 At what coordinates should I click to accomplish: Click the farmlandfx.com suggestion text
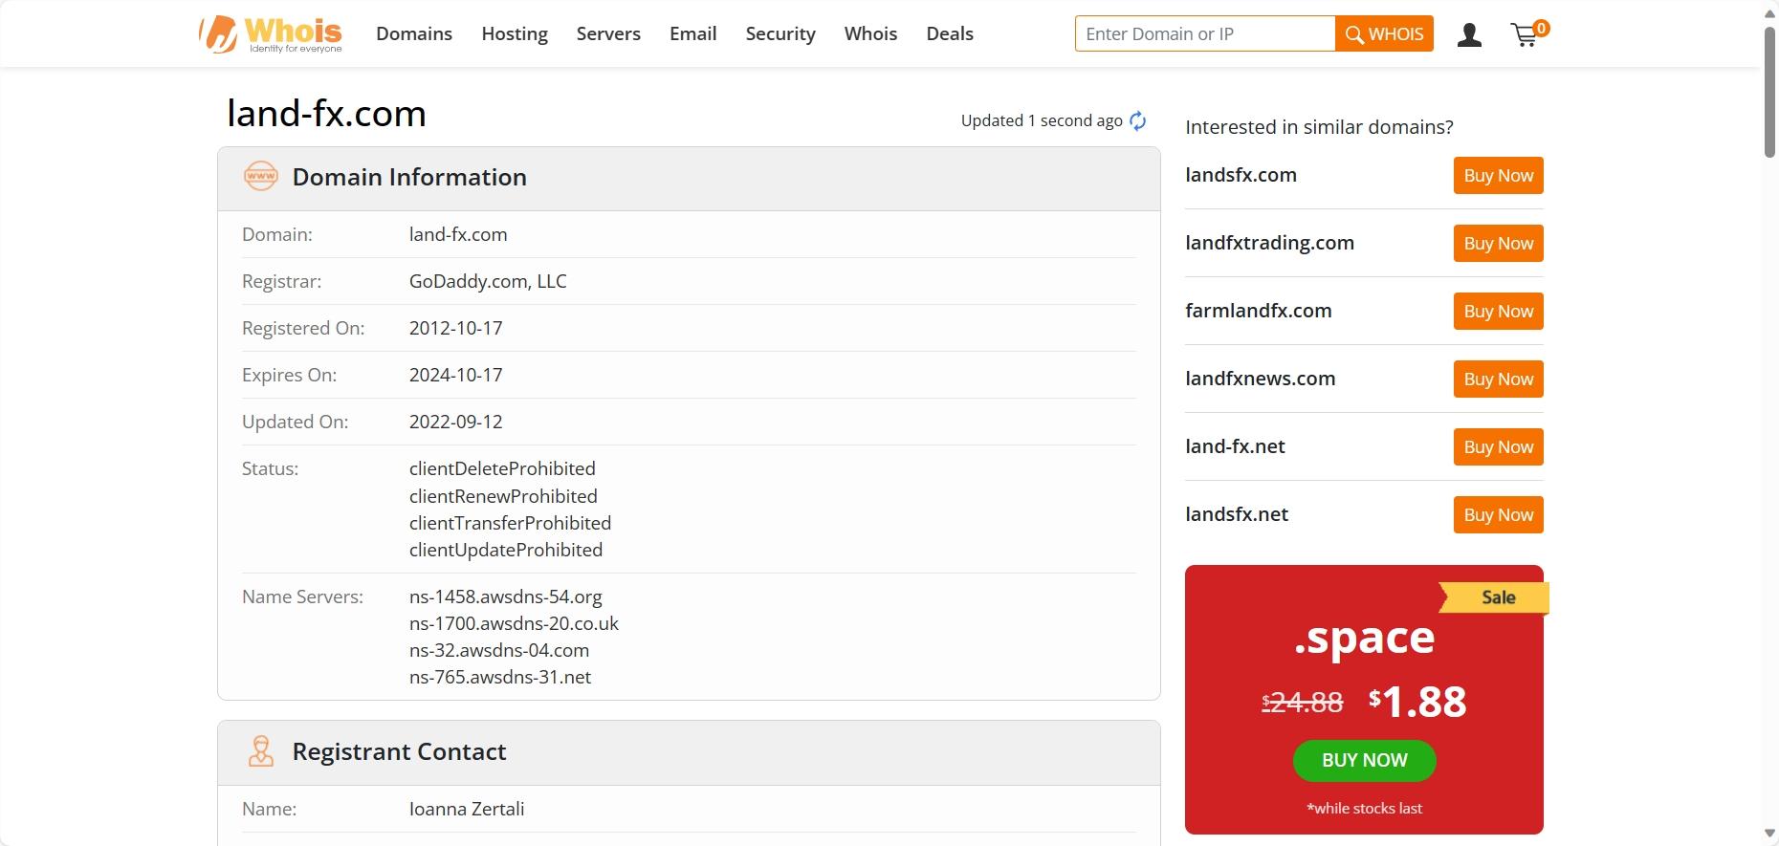click(x=1258, y=311)
